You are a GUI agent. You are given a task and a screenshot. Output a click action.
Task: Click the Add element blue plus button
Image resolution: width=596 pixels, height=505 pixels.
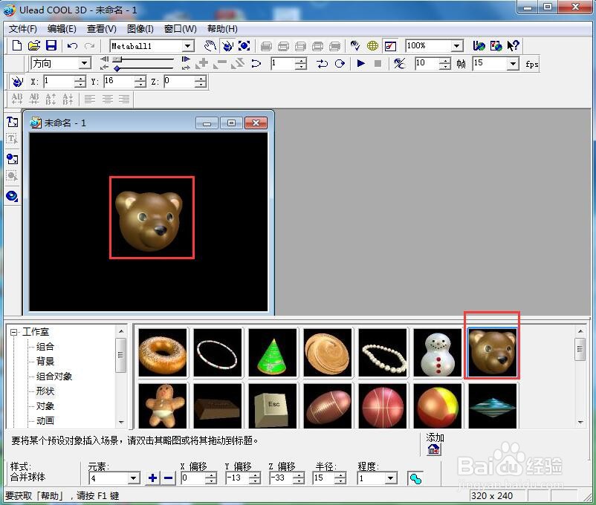pyautogui.click(x=152, y=478)
